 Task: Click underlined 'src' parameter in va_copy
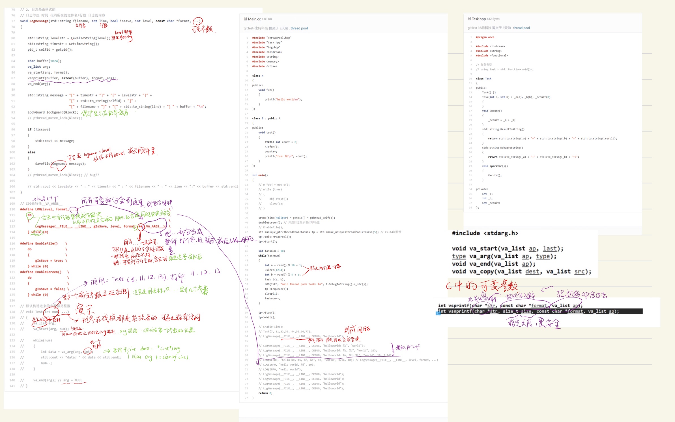click(x=579, y=271)
